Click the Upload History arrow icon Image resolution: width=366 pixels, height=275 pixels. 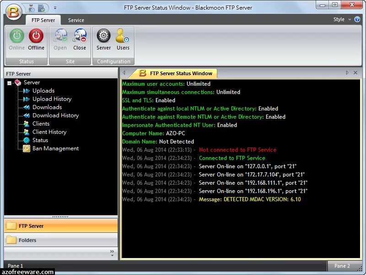tap(27, 99)
